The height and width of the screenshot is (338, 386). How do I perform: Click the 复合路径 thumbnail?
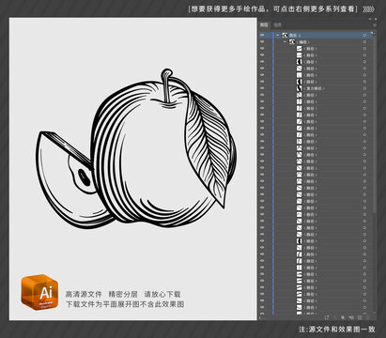point(300,88)
